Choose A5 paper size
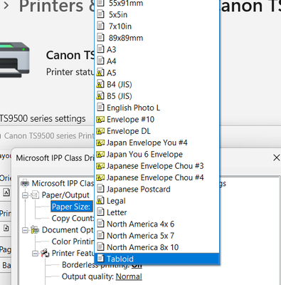The width and height of the screenshot is (281, 285). point(157,73)
